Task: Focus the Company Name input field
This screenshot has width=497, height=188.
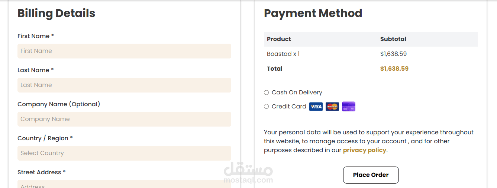Action: [x=124, y=119]
